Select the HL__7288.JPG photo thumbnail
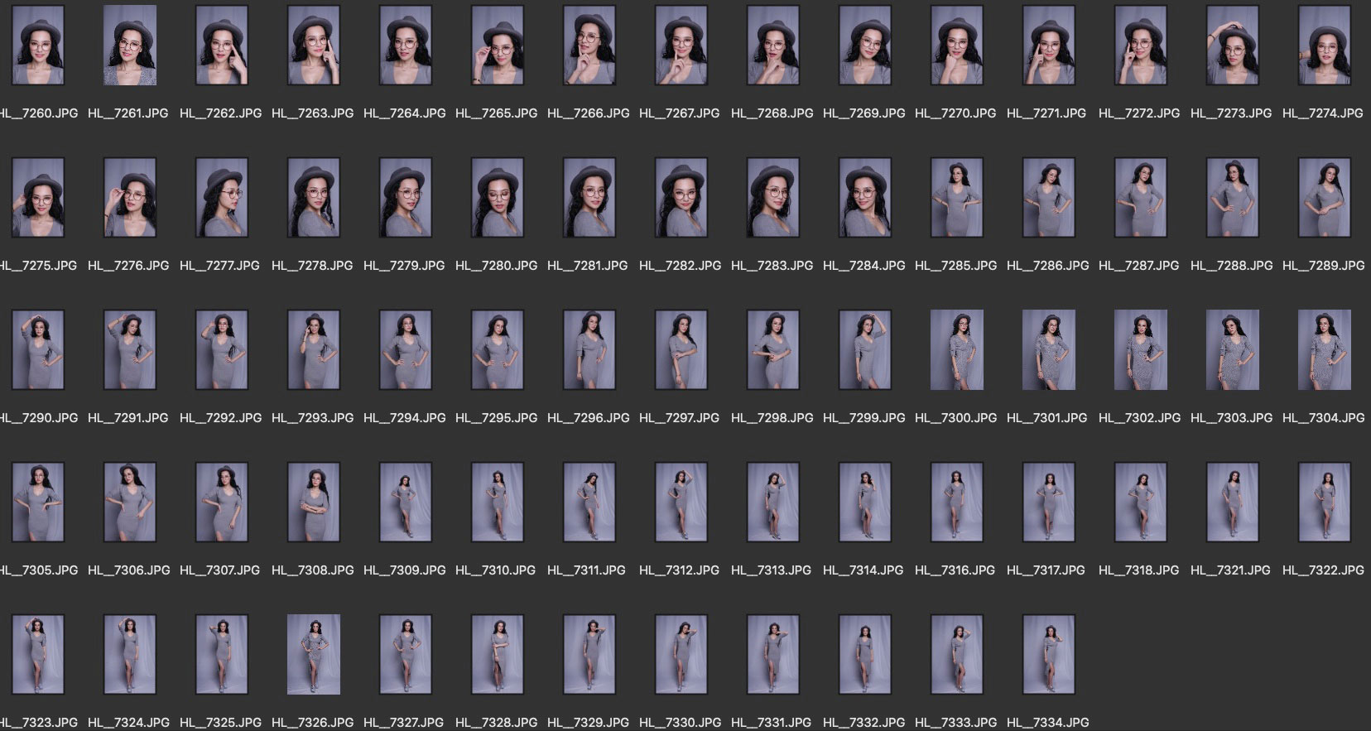 pos(1233,198)
